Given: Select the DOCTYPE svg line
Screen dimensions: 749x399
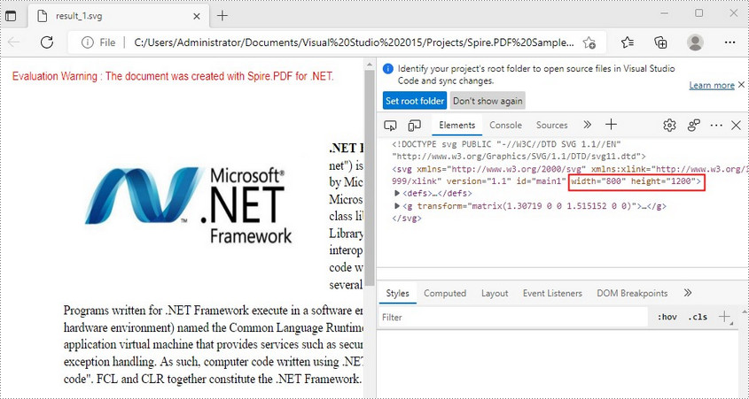Looking at the screenshot, I should 519,150.
